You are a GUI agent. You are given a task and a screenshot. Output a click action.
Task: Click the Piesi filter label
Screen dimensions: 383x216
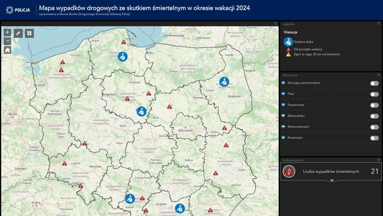tap(291, 94)
